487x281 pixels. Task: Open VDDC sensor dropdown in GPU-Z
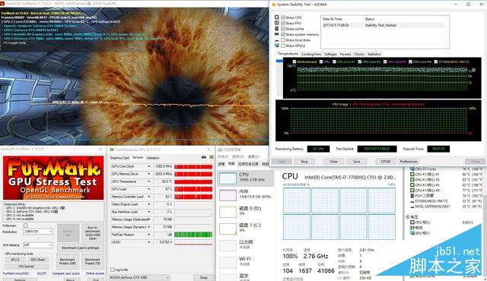149,242
